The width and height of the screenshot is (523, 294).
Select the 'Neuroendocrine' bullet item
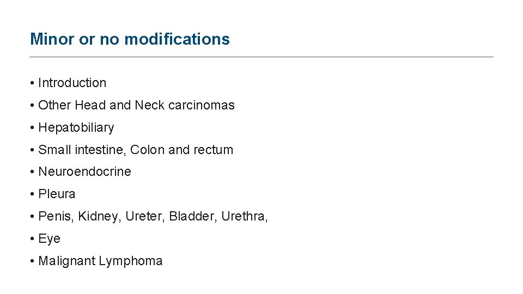pyautogui.click(x=84, y=172)
